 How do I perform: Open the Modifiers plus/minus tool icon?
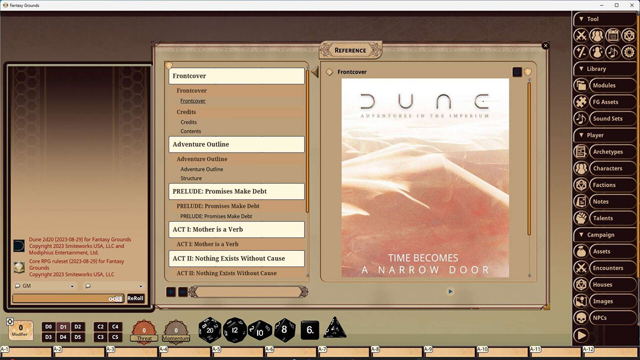[581, 51]
